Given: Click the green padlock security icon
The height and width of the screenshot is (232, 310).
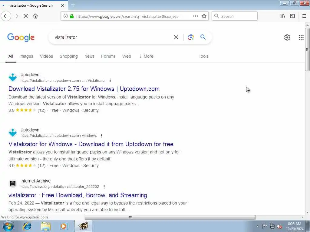Looking at the screenshot, I should [x=72, y=16].
